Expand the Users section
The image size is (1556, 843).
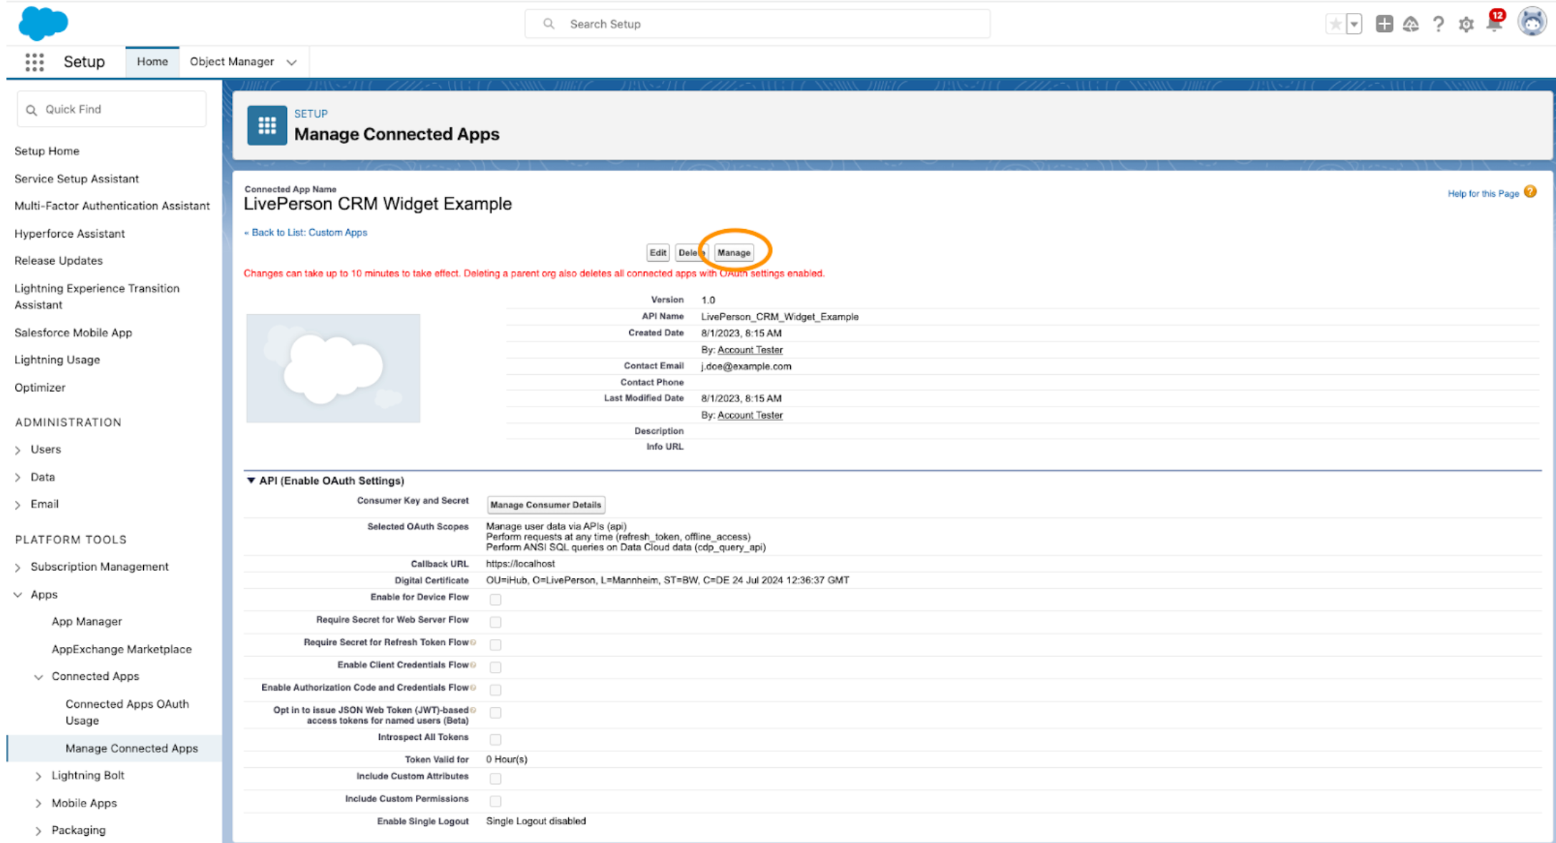18,450
